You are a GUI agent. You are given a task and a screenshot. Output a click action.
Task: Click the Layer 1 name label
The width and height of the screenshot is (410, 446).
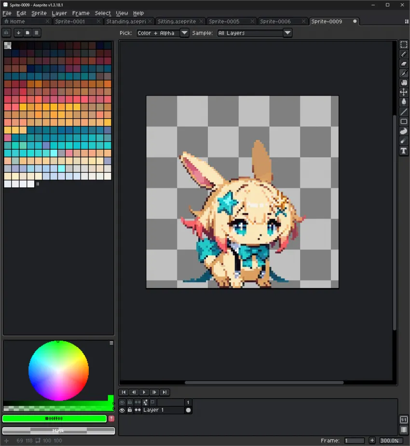tap(153, 410)
